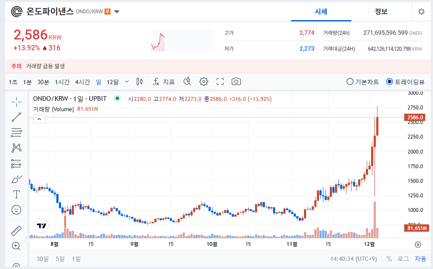433x269 pixels.
Task: Show the 5일 date range
Action: tap(60, 259)
